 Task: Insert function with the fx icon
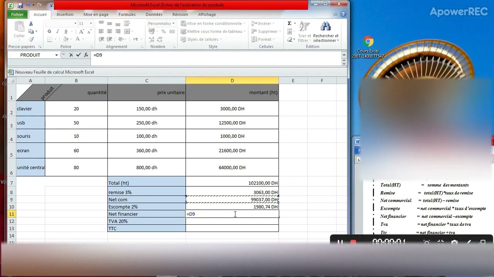[x=86, y=55]
